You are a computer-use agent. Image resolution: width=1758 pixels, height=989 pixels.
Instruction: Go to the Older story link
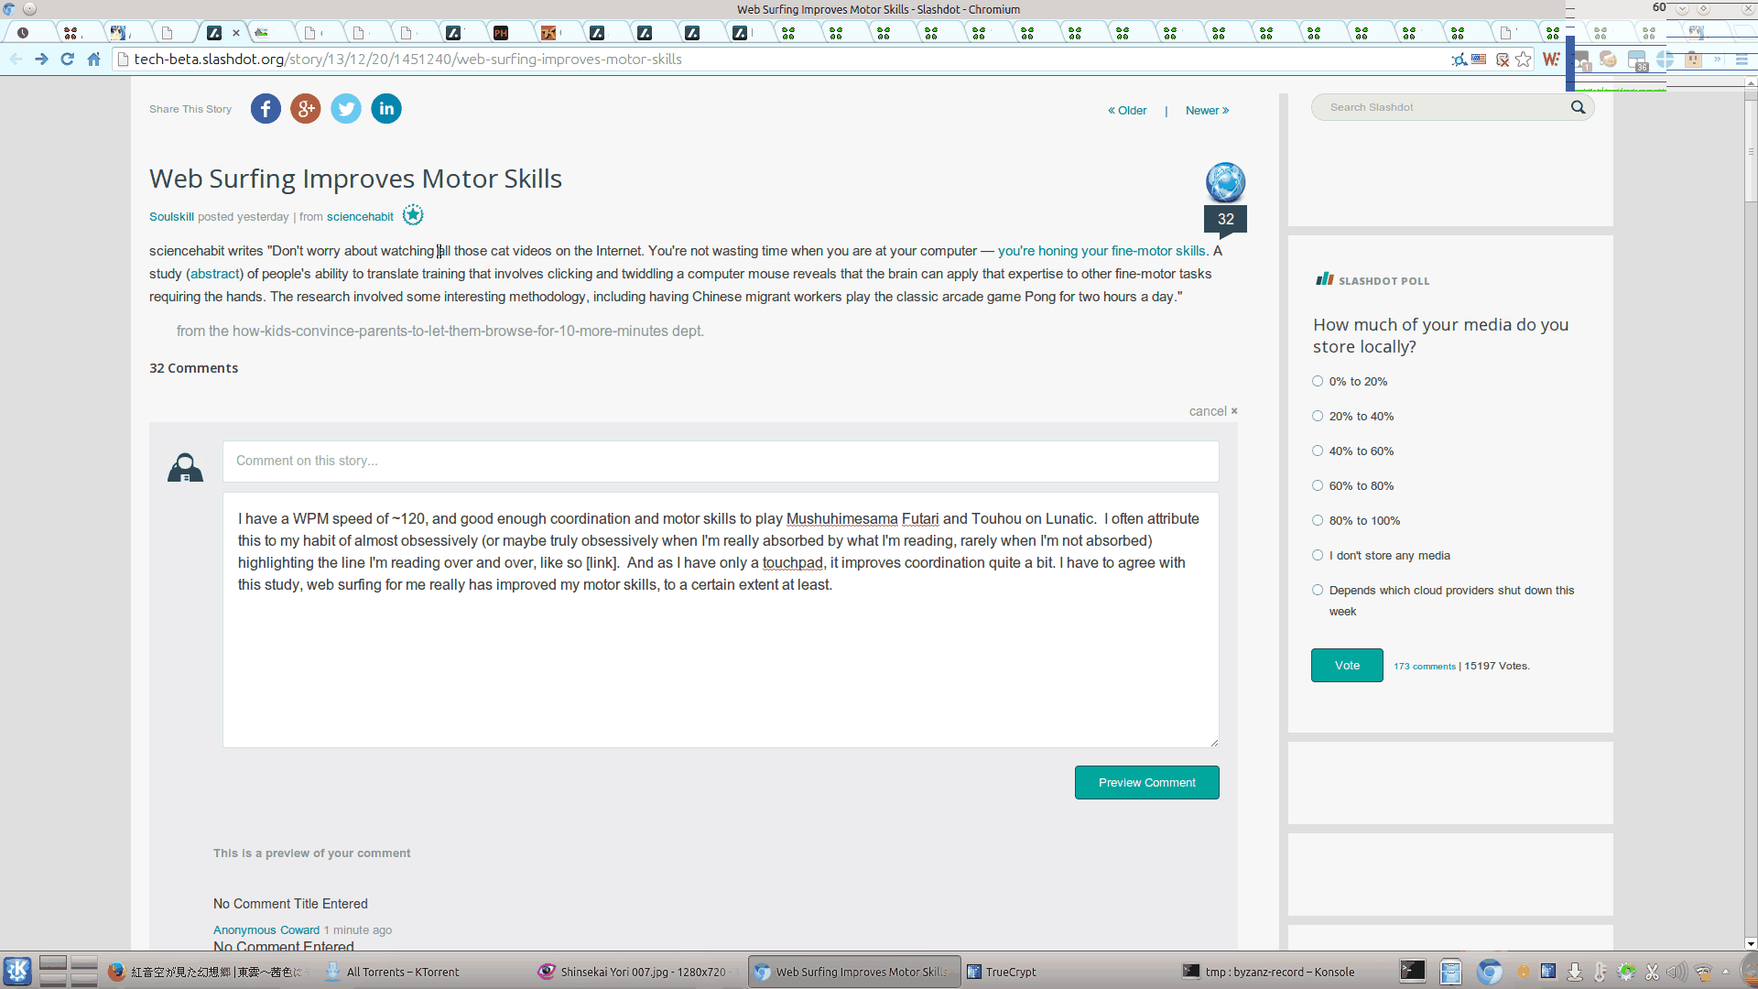1127,111
